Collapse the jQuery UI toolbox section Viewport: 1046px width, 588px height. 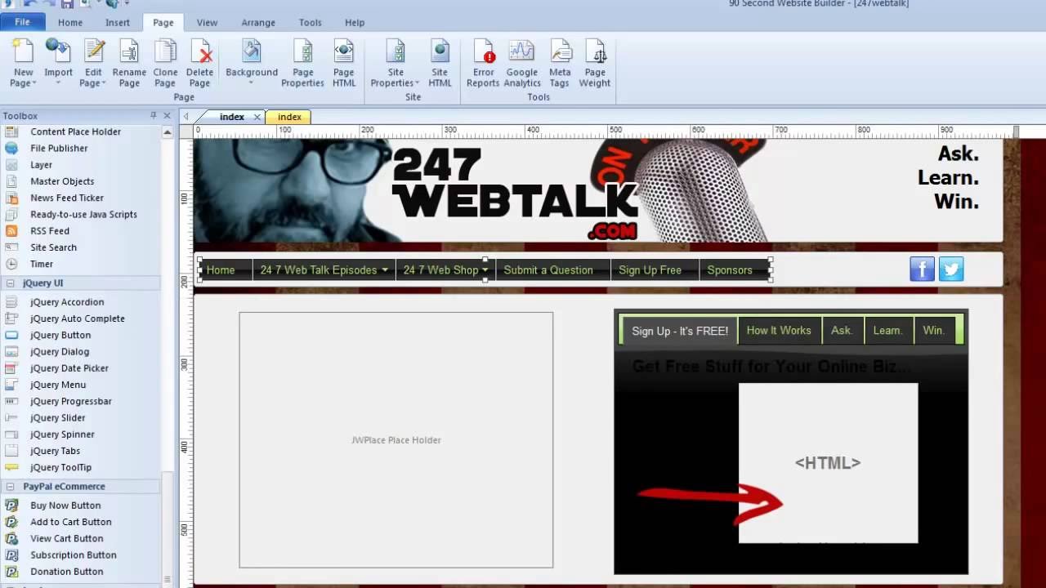click(11, 283)
